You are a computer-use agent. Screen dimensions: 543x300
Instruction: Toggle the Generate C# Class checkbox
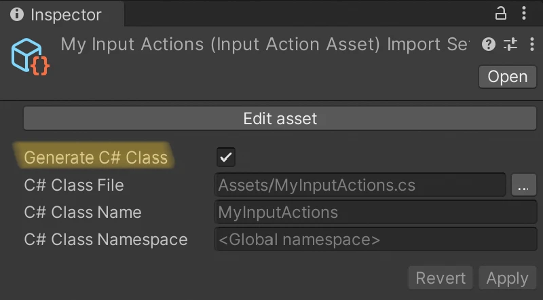225,157
